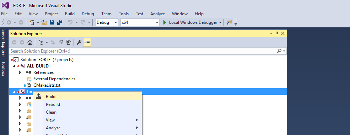This screenshot has width=350, height=135.
Task: Click the Build icon in context menu
Action: coord(38,96)
